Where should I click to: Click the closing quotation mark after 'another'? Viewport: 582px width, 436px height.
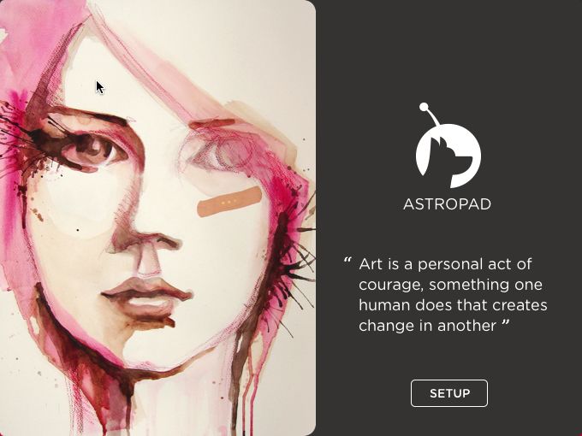(x=506, y=324)
